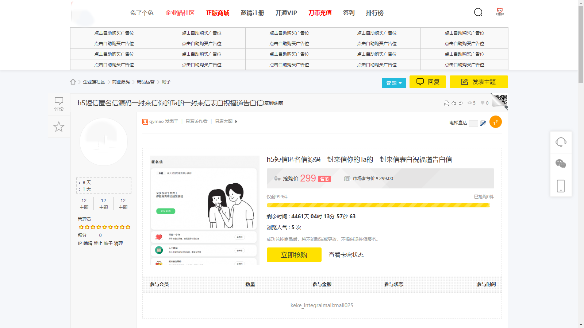Open the search magnifier icon
This screenshot has width=584, height=328.
(478, 12)
